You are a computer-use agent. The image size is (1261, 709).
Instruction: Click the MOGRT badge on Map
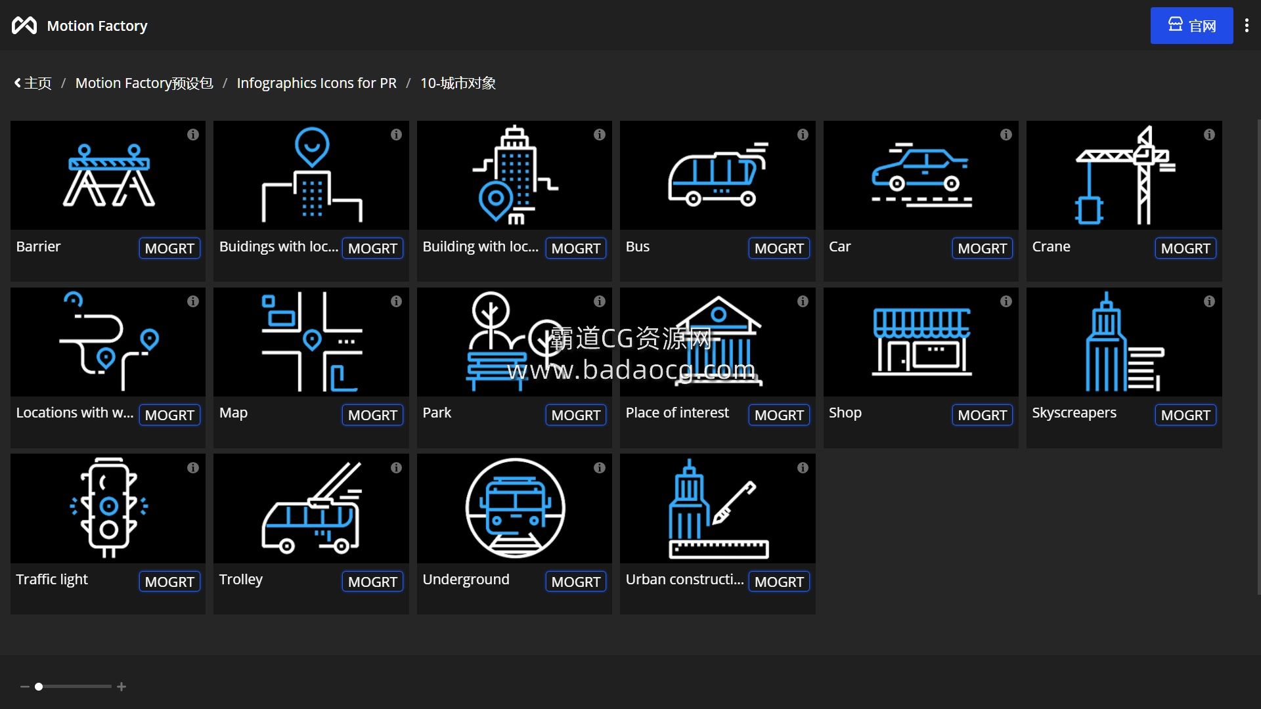tap(372, 415)
